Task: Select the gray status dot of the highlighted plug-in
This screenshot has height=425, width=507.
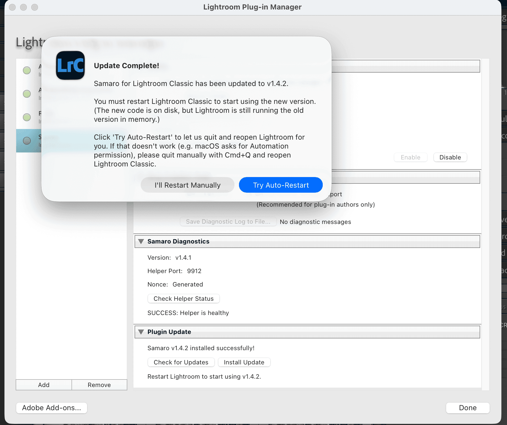Action: (27, 141)
